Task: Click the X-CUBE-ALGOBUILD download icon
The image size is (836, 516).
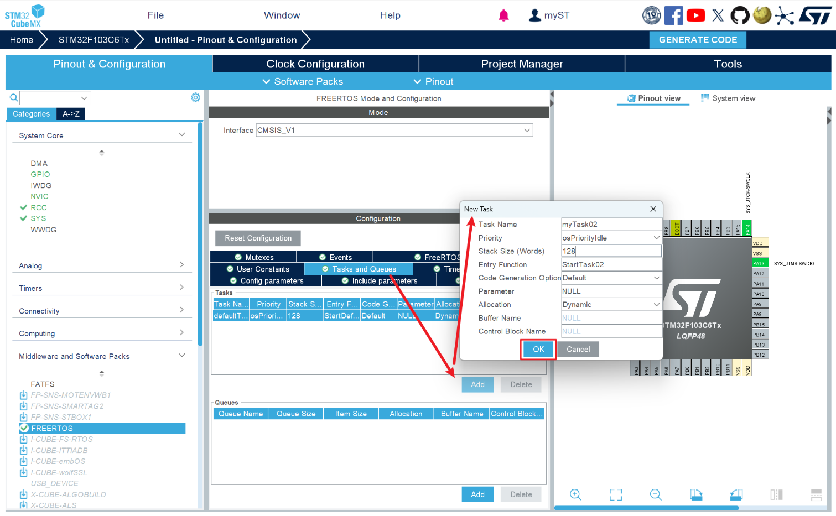Action: [23, 494]
